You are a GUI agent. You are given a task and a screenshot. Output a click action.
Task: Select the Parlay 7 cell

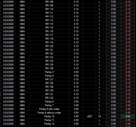tap(49, 105)
